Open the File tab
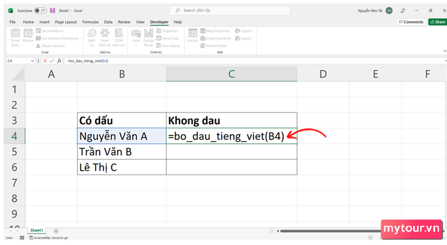 (13, 22)
